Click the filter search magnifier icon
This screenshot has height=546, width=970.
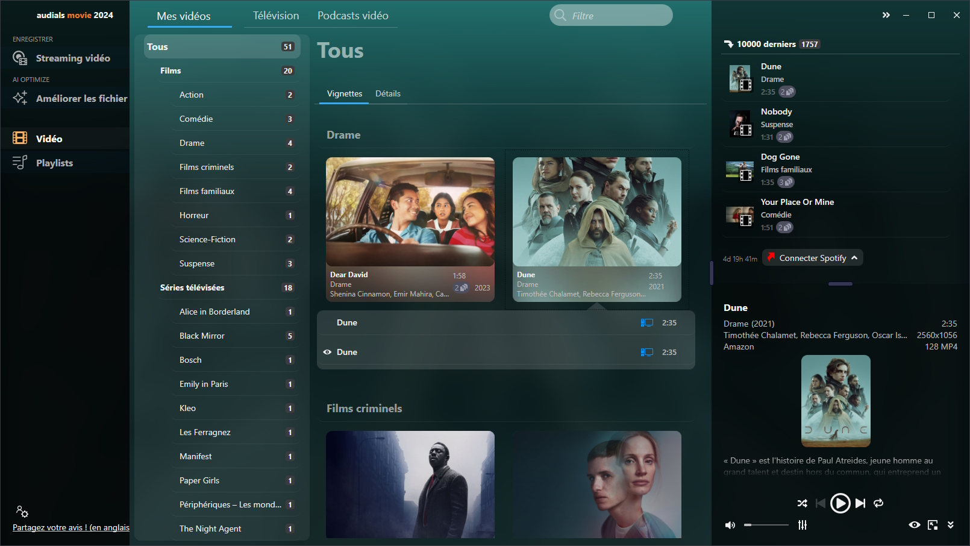(560, 15)
